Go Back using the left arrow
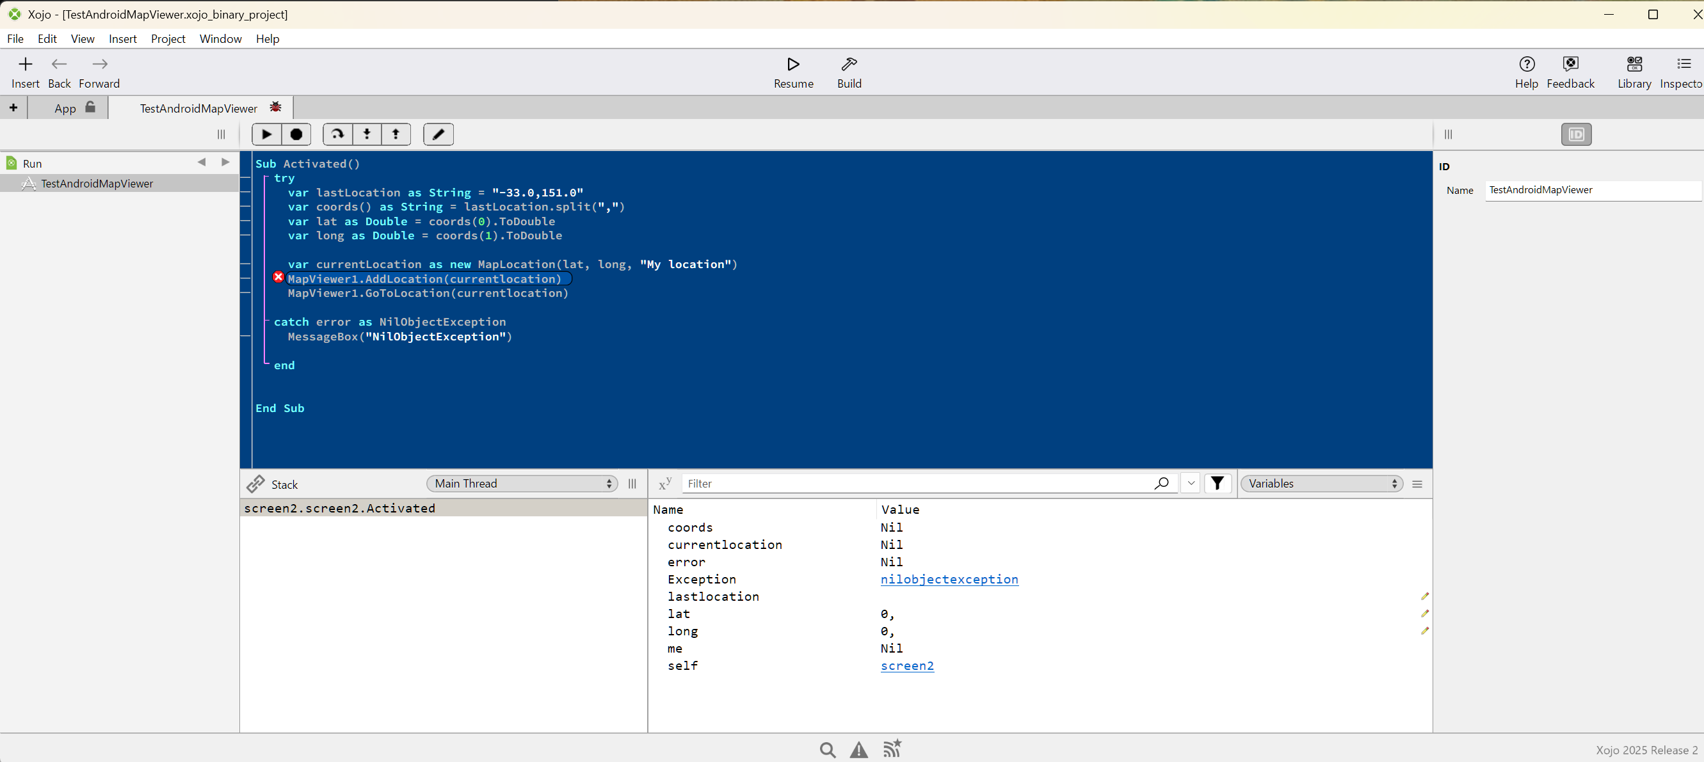This screenshot has height=762, width=1704. [x=59, y=64]
